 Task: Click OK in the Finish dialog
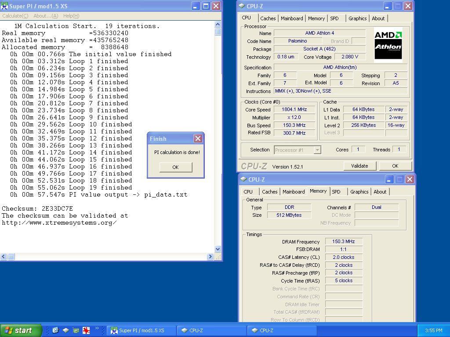pos(176,167)
